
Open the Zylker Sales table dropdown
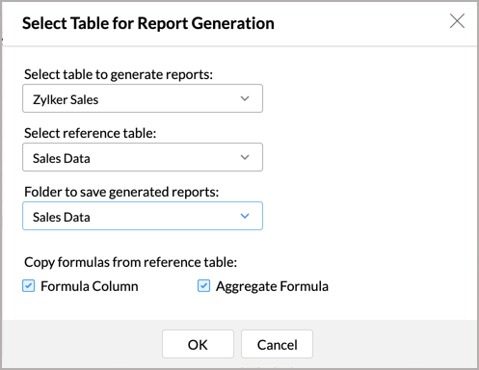point(143,98)
